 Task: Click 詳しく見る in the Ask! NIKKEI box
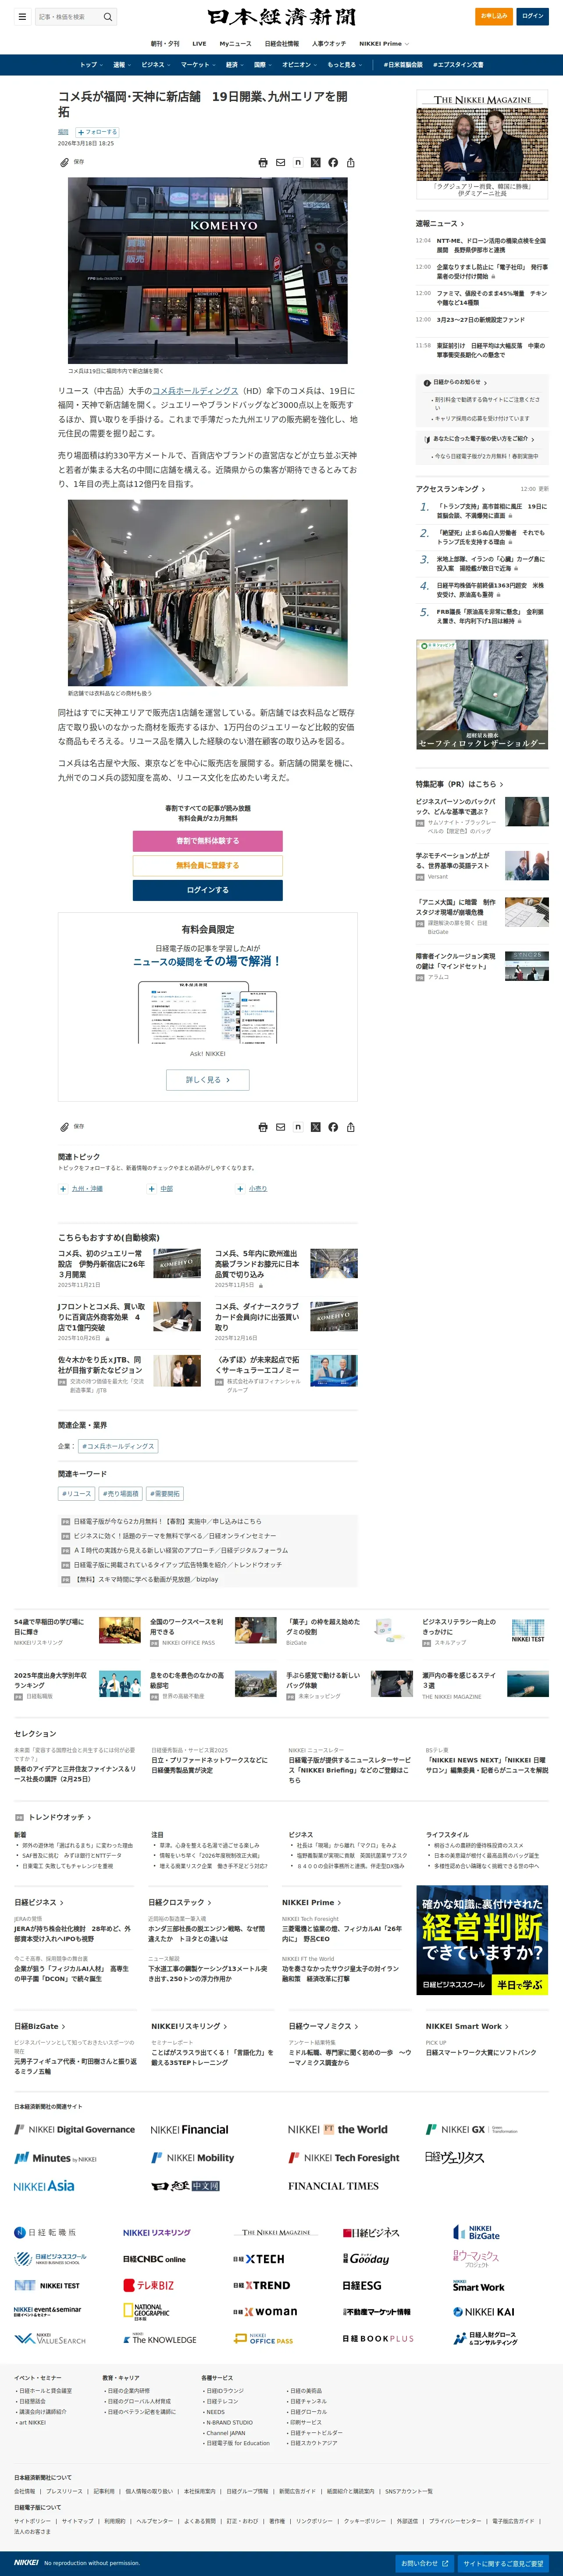pos(208,1080)
